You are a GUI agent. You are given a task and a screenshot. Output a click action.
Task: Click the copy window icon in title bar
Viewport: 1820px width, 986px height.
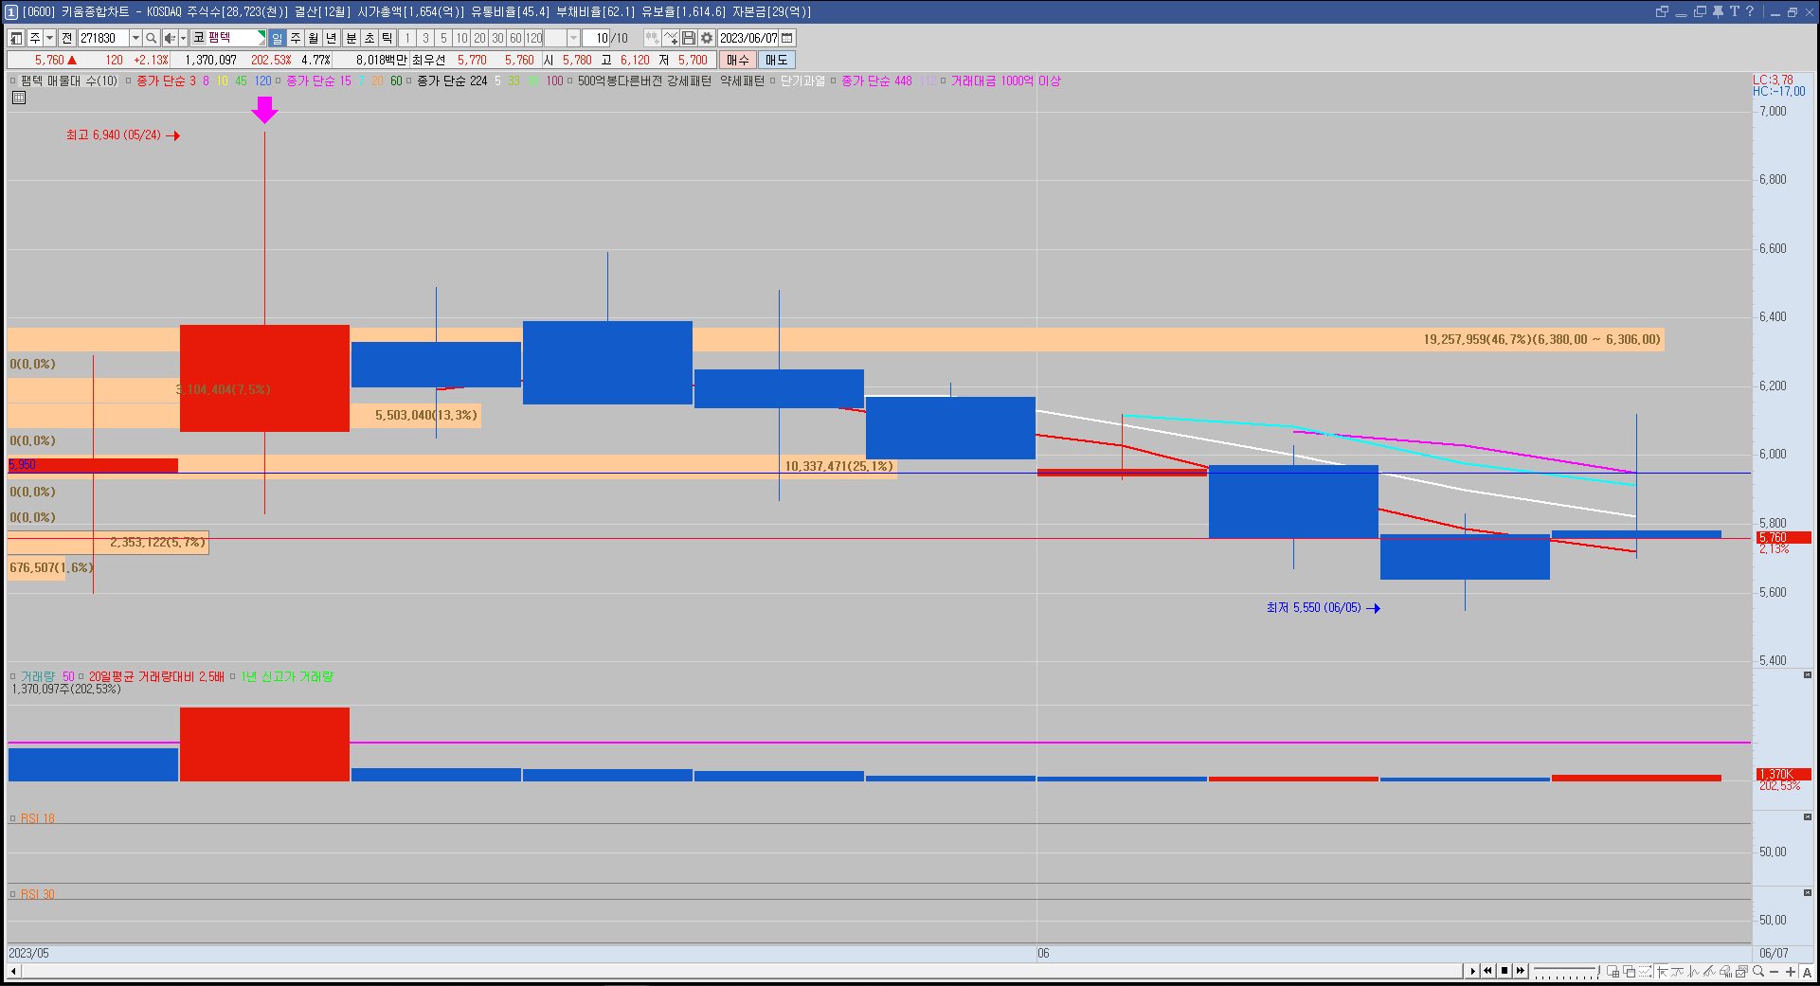pyautogui.click(x=1700, y=11)
